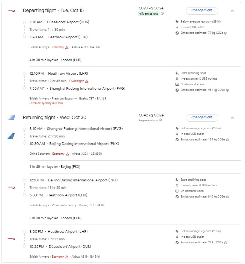The image size is (245, 264).
Task: Click info icon beside 951 kg CO2e estimate
Action: (227, 90)
